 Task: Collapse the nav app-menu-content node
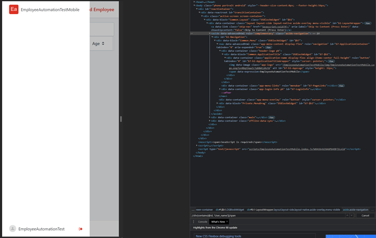pos(218,44)
